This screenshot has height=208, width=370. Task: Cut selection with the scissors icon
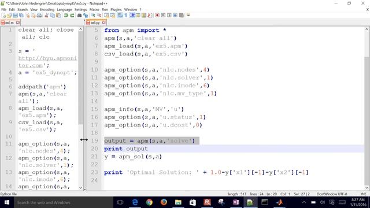(46, 16)
